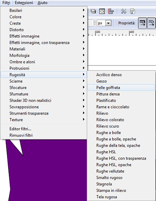The width and height of the screenshot is (156, 201).
Task: Open the Align and Distribute icon
Action: click(111, 11)
